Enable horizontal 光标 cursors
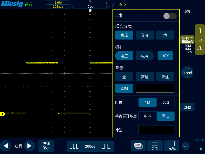The height and width of the screenshot is (154, 205). (155, 146)
